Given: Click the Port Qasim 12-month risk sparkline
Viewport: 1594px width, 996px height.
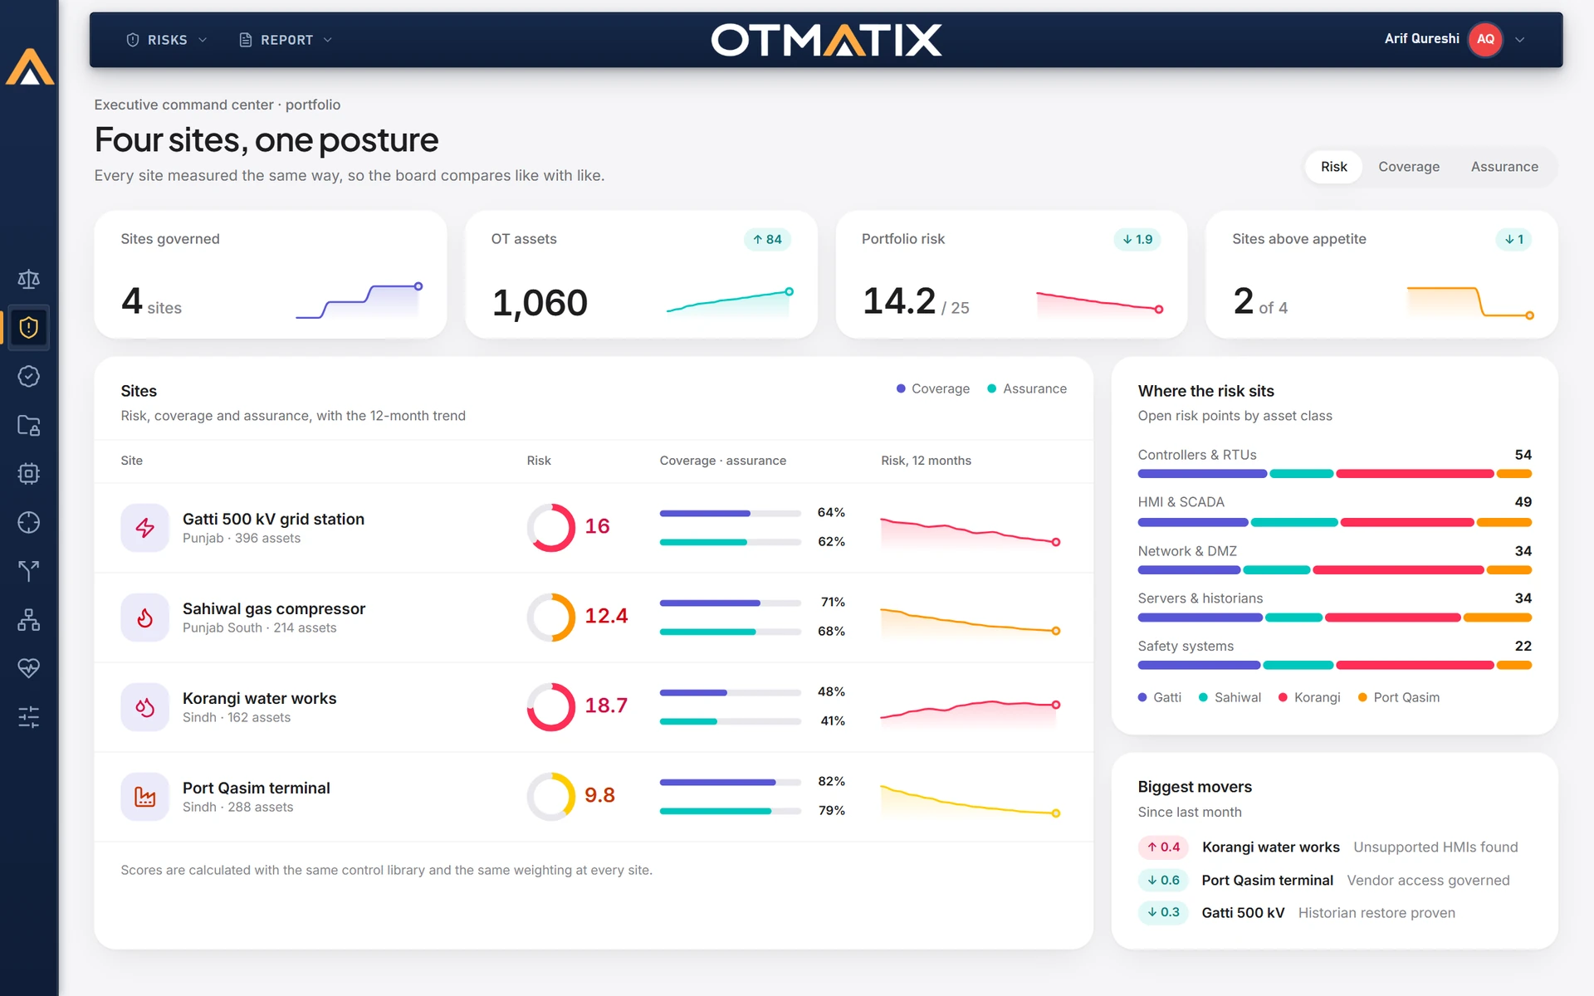Looking at the screenshot, I should click(970, 800).
